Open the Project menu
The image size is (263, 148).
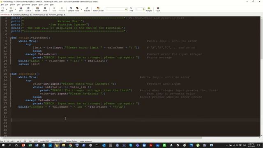tap(34, 5)
